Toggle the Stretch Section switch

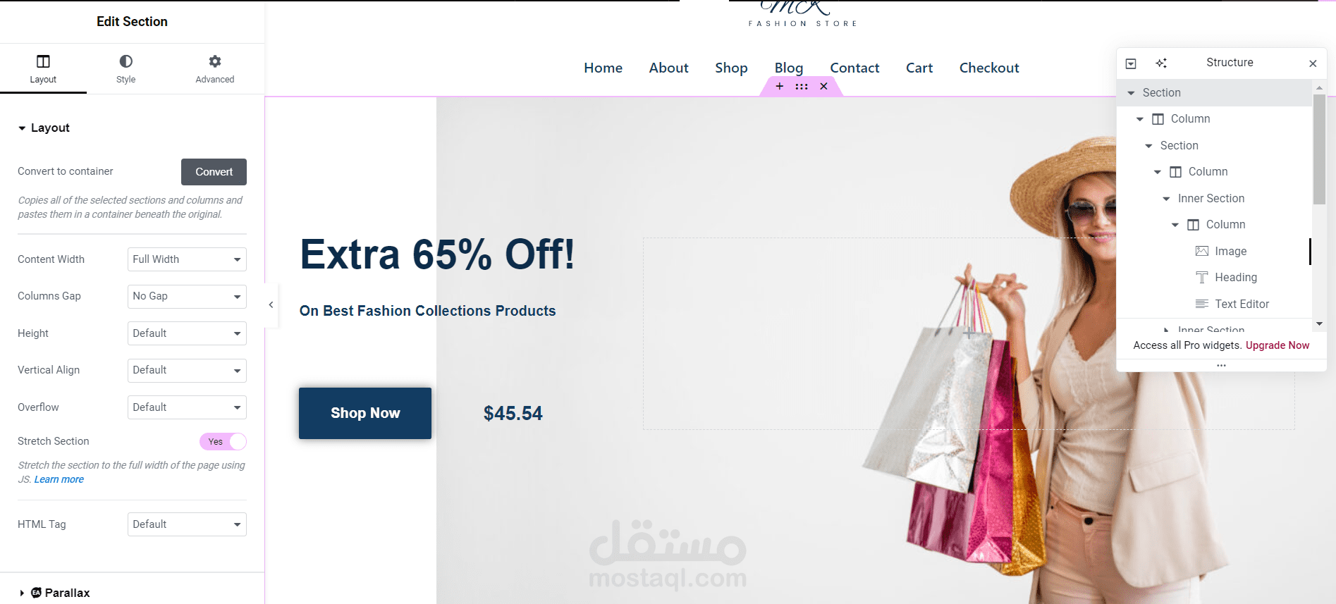click(223, 442)
